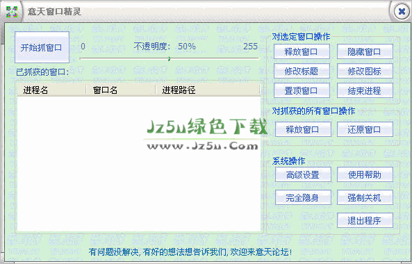Screen dimensions: 412x264
Task: Sort by the 进程路径 column header
Action: [208, 90]
